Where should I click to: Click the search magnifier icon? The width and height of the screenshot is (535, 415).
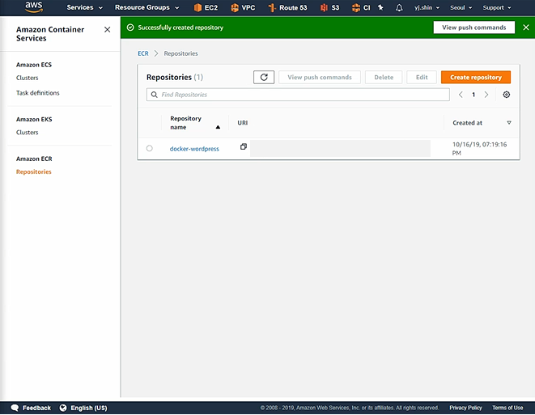(x=155, y=95)
